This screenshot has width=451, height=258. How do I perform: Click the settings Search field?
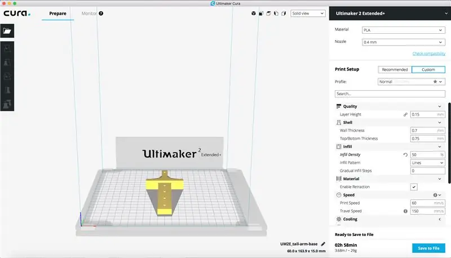[x=390, y=94]
